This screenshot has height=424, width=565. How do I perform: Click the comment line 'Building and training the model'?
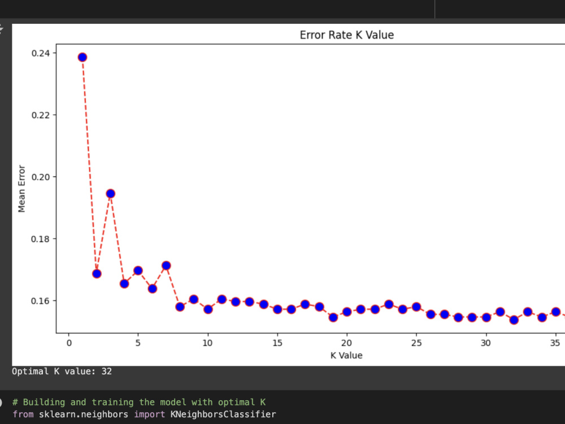tap(139, 403)
